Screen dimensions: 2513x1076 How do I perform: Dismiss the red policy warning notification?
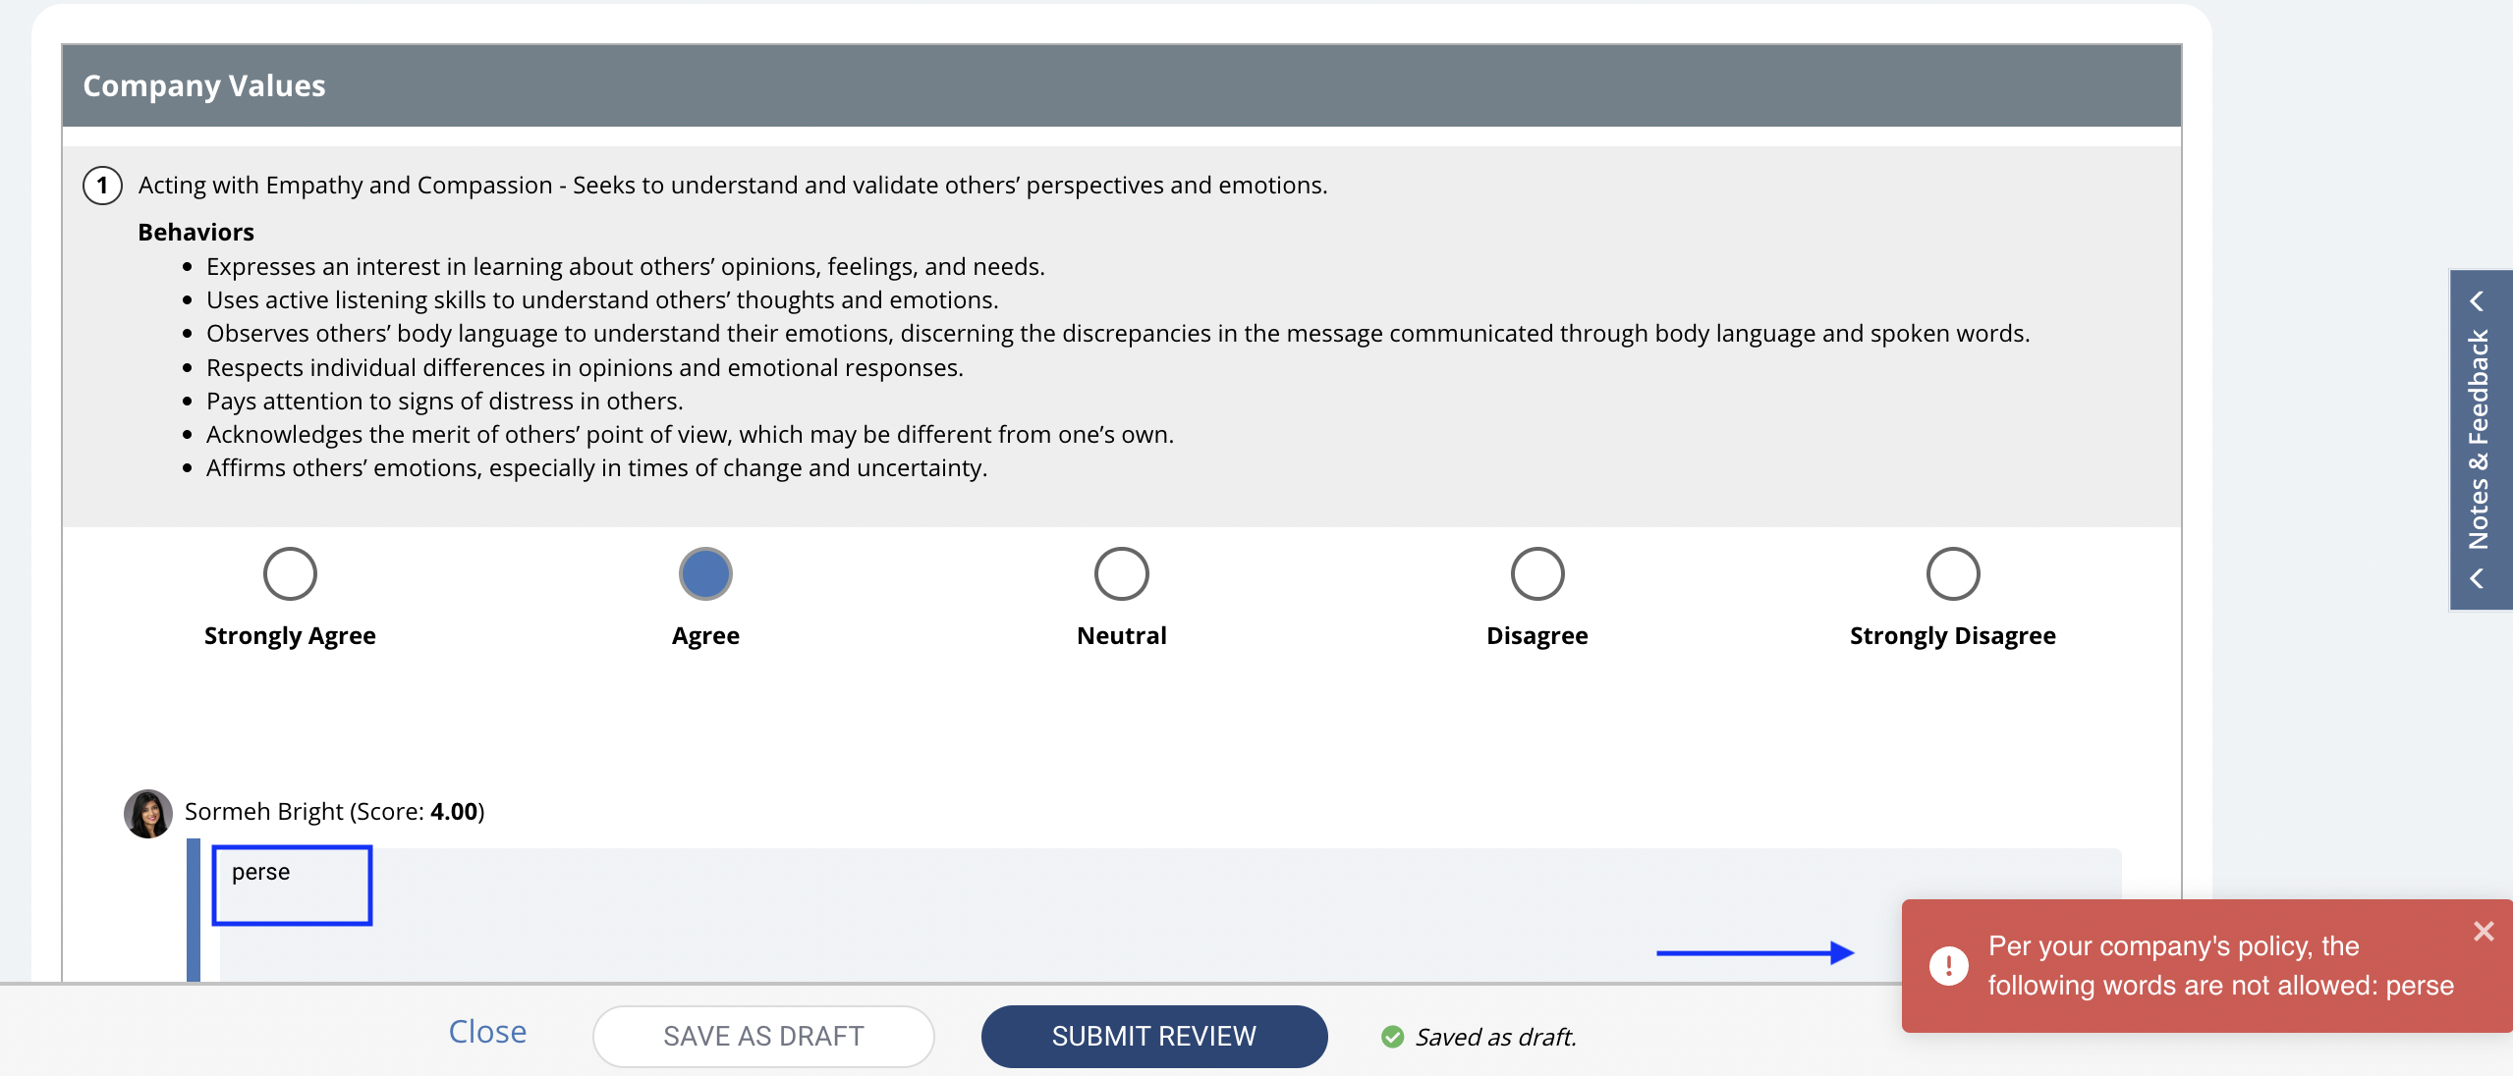coord(2484,931)
